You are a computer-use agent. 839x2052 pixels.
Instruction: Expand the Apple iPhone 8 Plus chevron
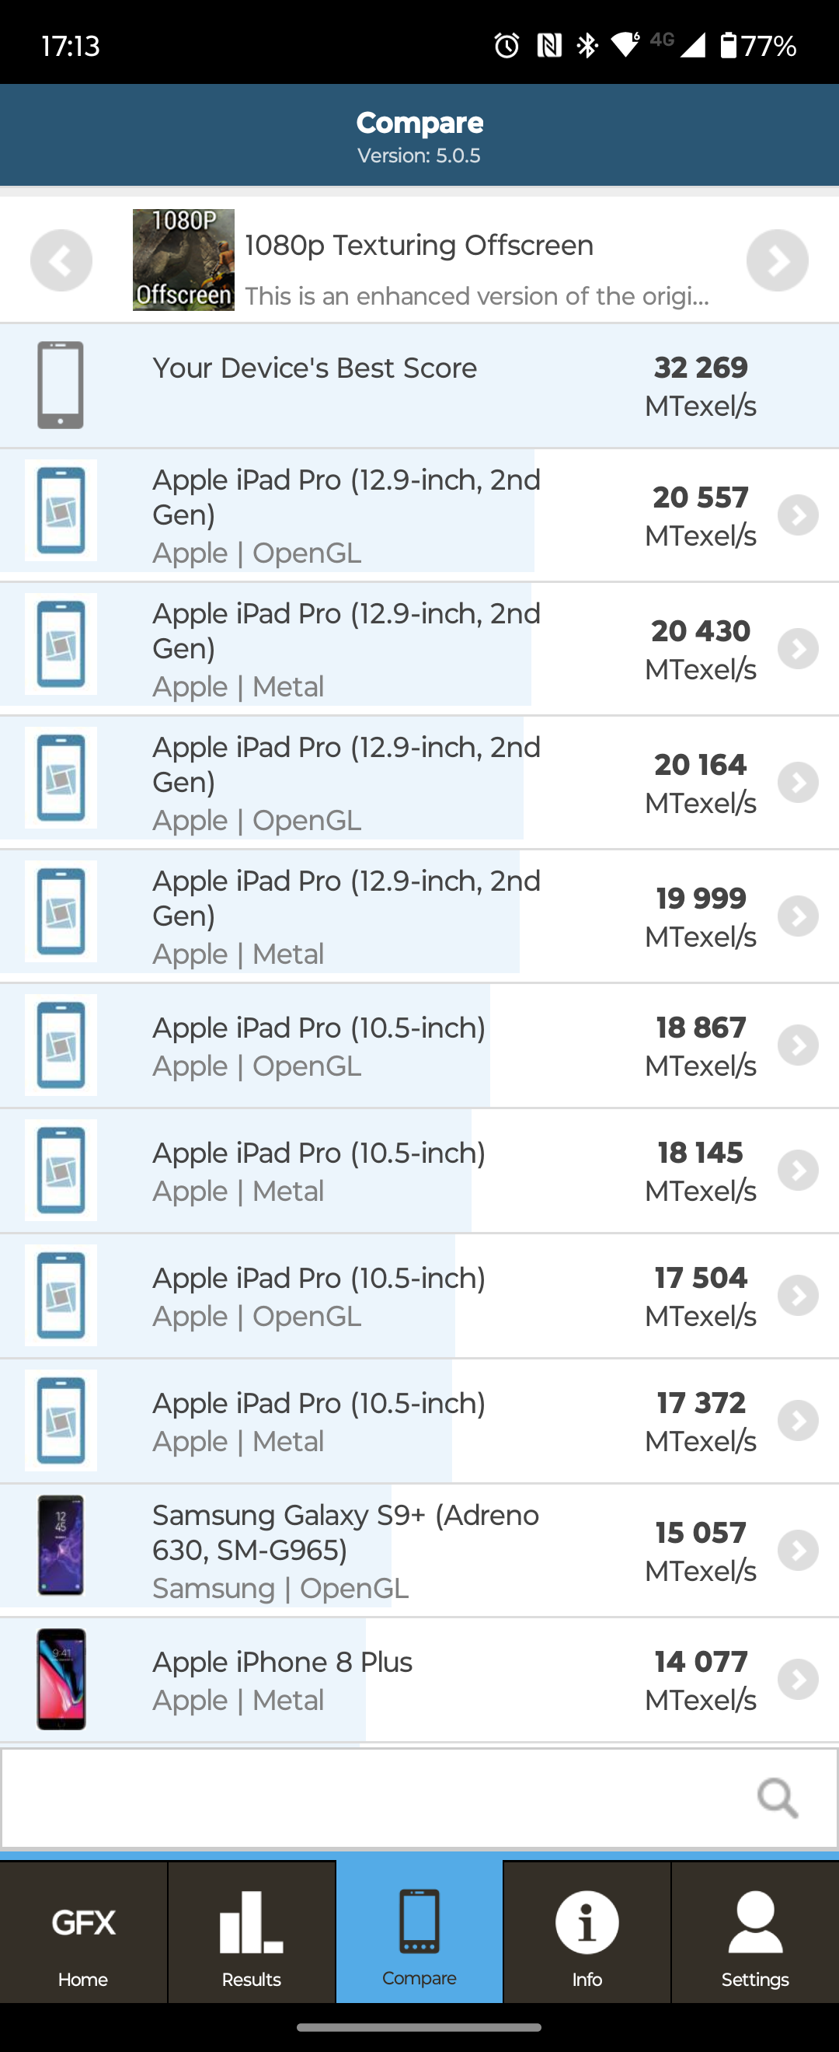tap(798, 1679)
